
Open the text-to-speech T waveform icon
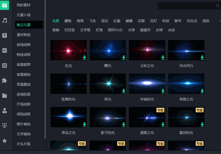tap(5, 125)
